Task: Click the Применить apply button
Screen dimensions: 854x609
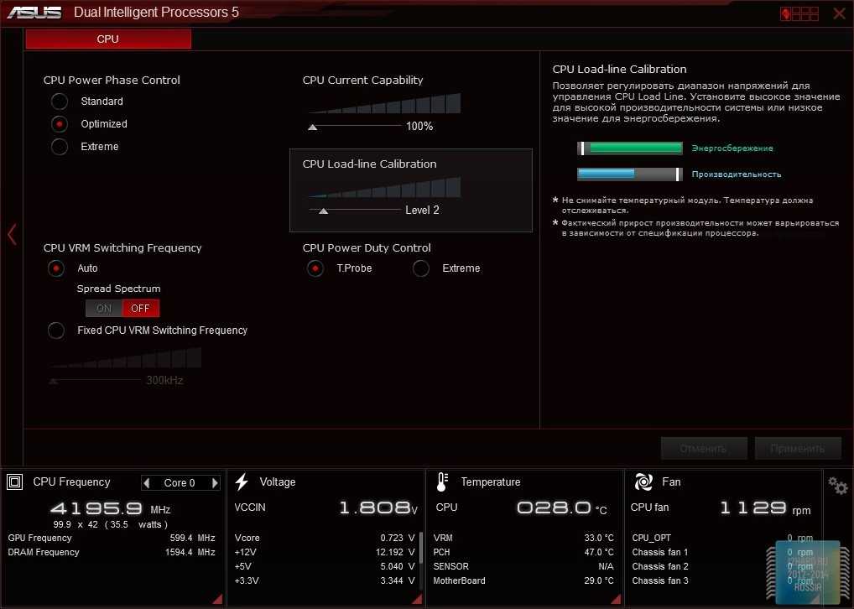Action: pyautogui.click(x=797, y=448)
